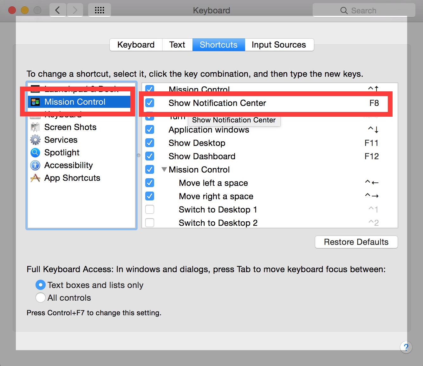
Task: Switch to the Input Sources tab
Action: pyautogui.click(x=279, y=44)
